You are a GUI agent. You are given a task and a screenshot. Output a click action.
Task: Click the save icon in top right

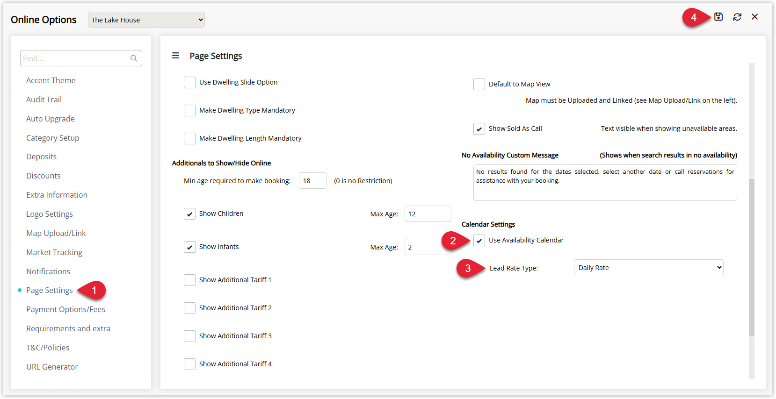pyautogui.click(x=718, y=17)
